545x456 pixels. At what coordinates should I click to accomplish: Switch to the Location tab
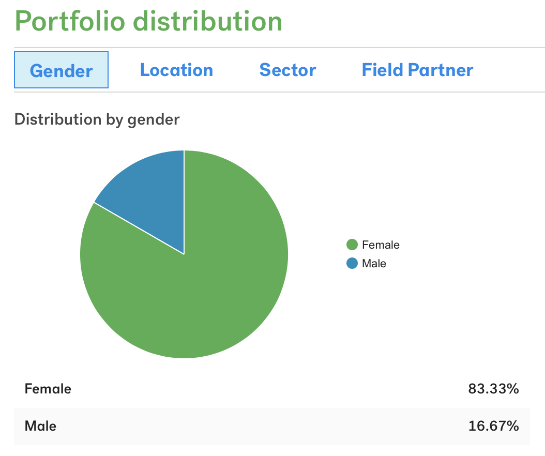pos(176,70)
